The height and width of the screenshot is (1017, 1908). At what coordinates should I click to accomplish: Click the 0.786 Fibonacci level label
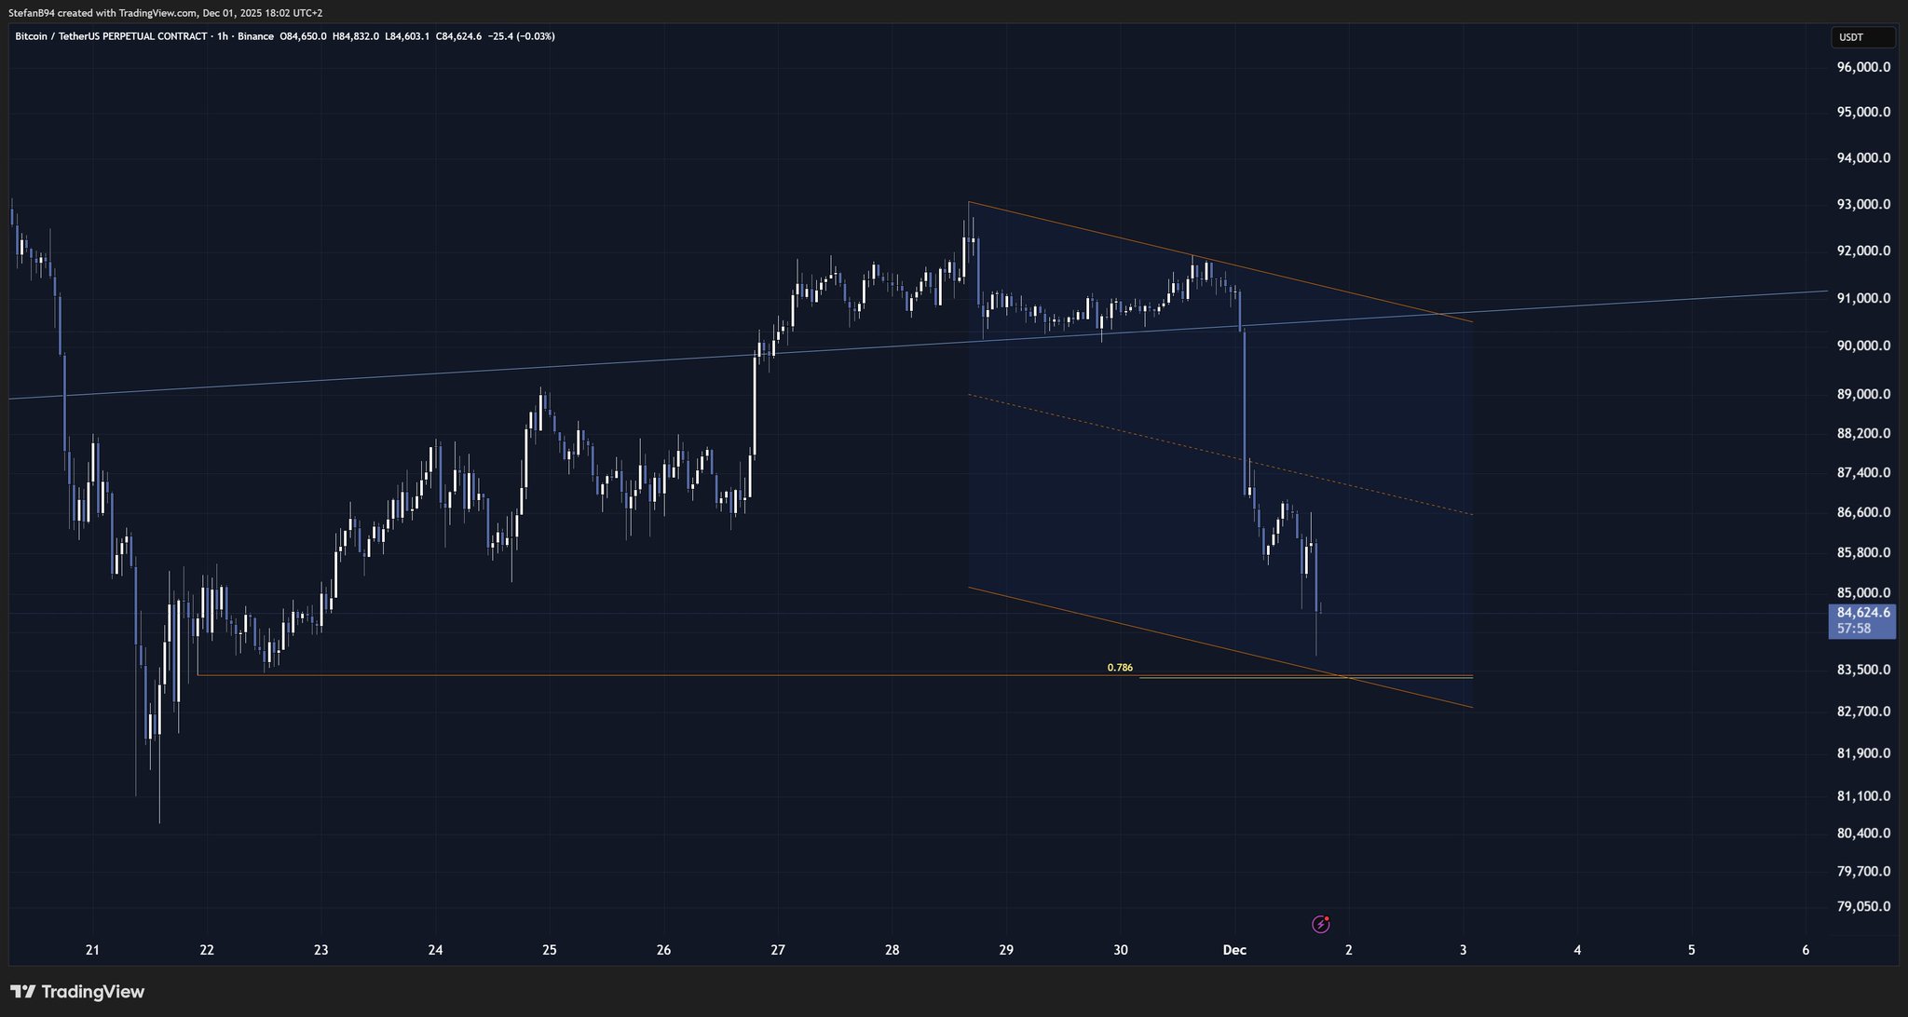click(x=1120, y=668)
